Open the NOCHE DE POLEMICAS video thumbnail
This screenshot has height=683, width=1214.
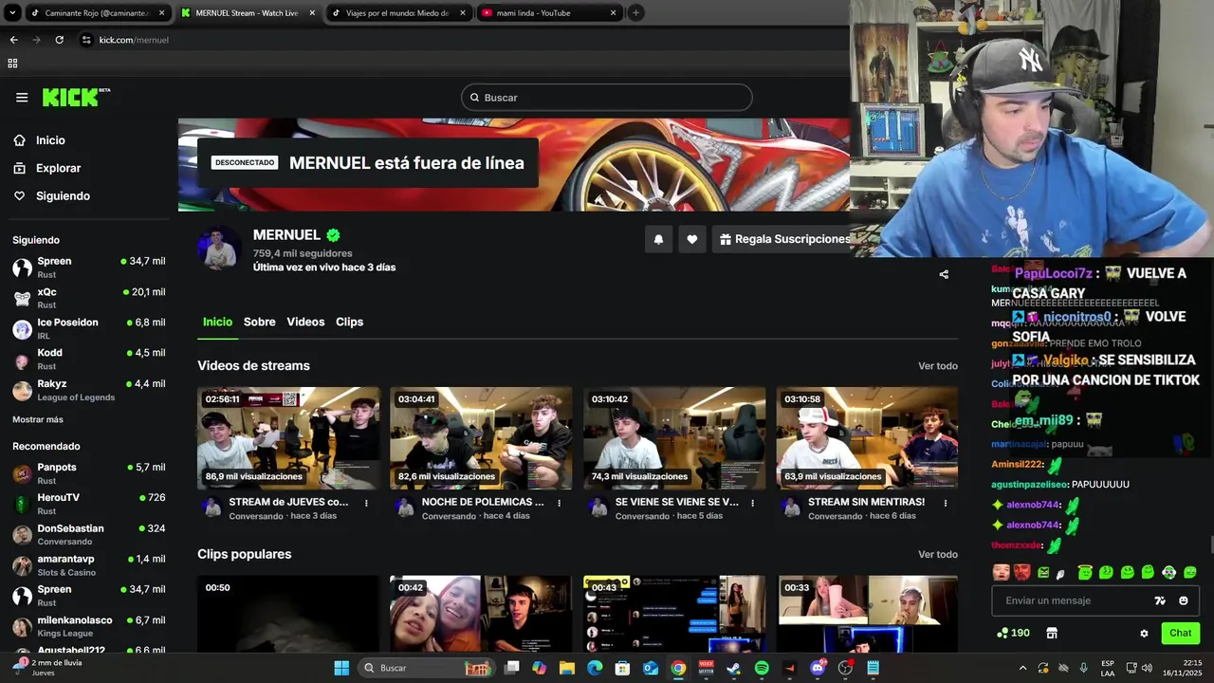pyautogui.click(x=481, y=437)
